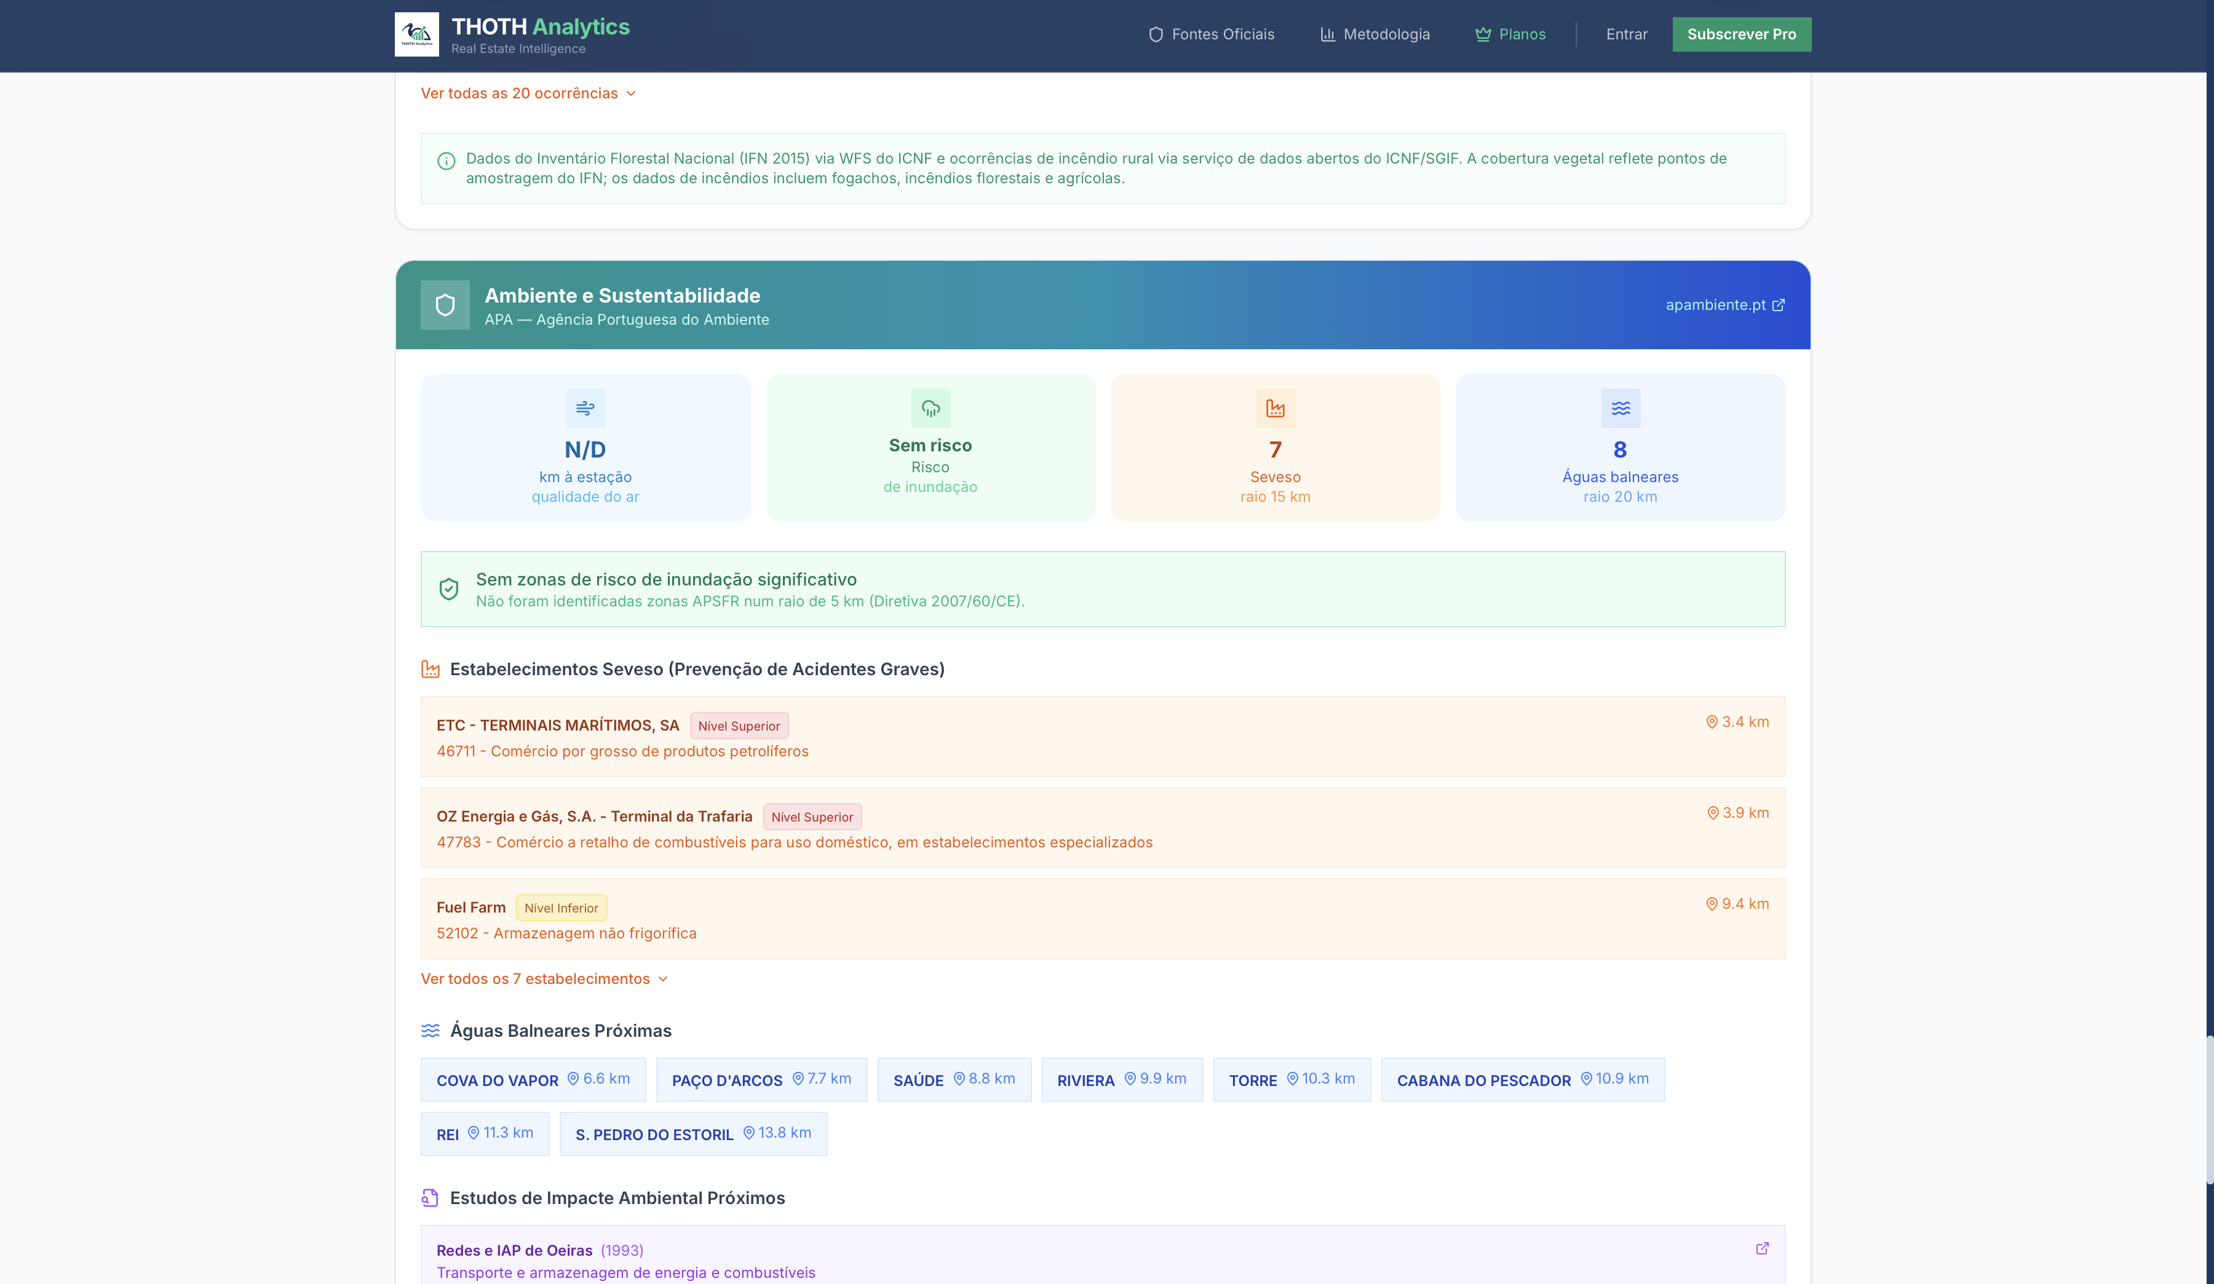Click the OZ Energia e Gás Terminal da Trafaria row
The width and height of the screenshot is (2214, 1284).
[1103, 828]
